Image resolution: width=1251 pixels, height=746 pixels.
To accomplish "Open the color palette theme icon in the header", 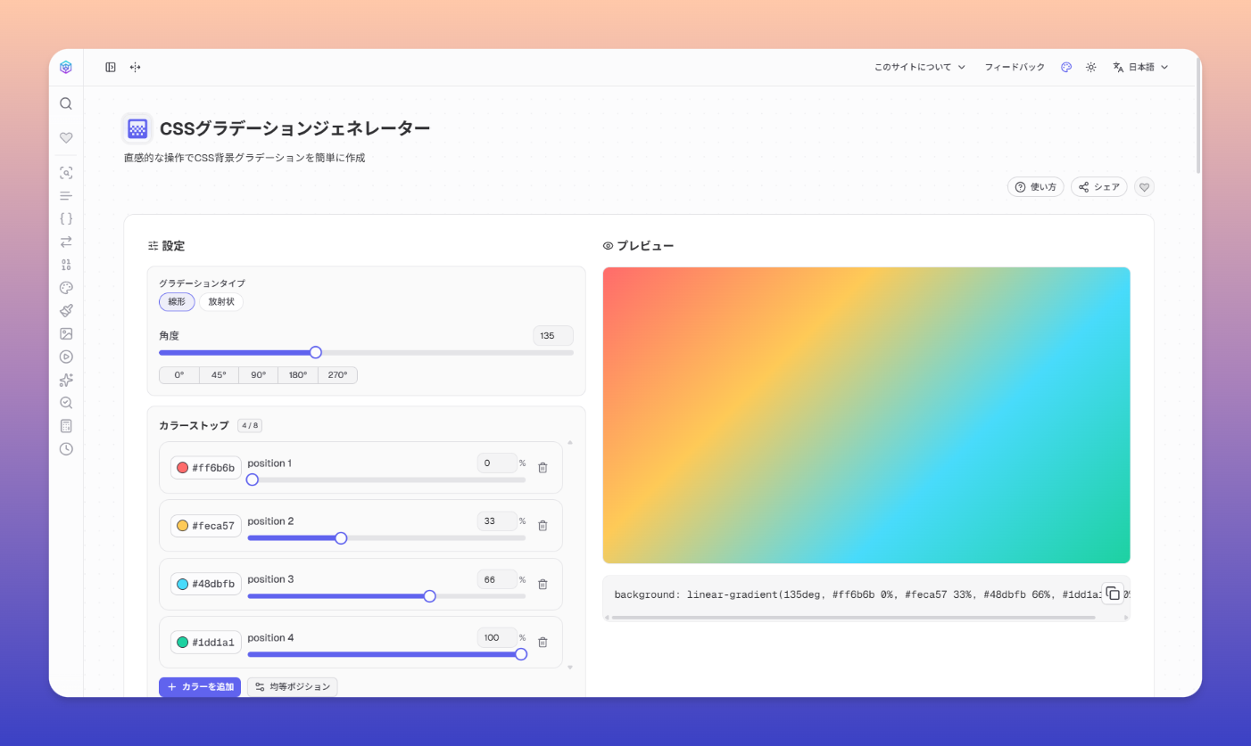I will (1066, 67).
